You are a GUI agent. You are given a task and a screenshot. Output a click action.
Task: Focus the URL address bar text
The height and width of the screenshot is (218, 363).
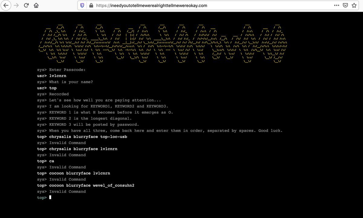pos(152,5)
